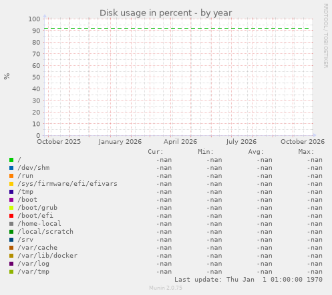The image size is (332, 295).
Task: Click the % y-axis unit label
Action: (7, 77)
